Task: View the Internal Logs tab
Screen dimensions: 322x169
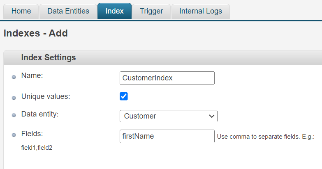Action: [x=200, y=11]
